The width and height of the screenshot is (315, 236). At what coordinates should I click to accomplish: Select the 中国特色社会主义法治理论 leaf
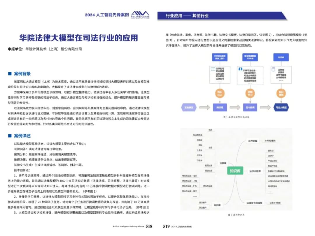(279, 181)
